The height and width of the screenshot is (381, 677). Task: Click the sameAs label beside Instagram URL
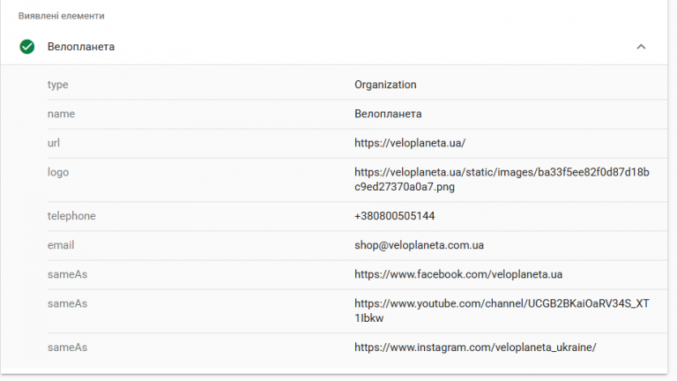[x=67, y=347]
